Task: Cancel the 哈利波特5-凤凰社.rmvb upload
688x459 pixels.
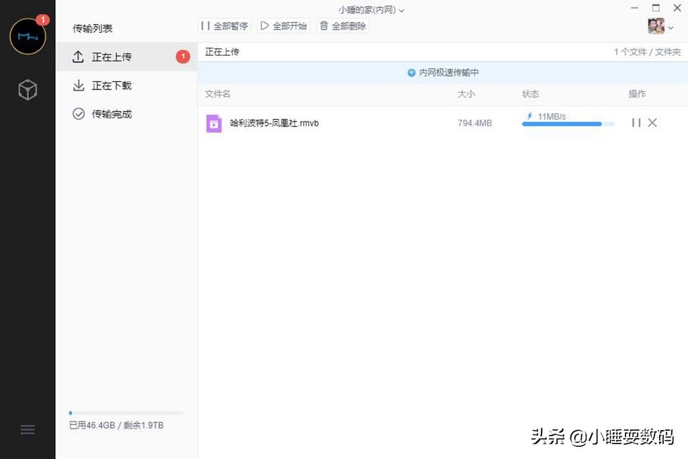Action: [x=652, y=123]
